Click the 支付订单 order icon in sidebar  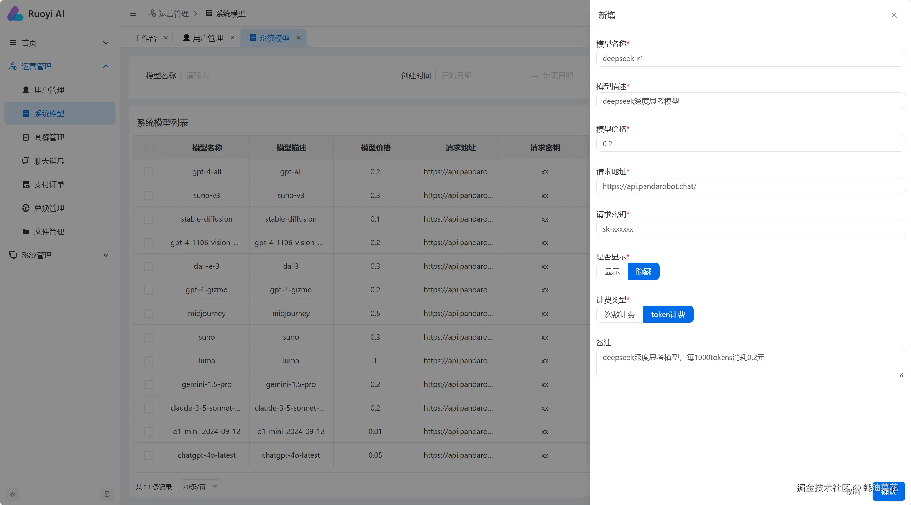[26, 184]
